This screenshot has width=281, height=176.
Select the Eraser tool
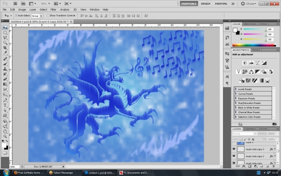tap(5, 79)
